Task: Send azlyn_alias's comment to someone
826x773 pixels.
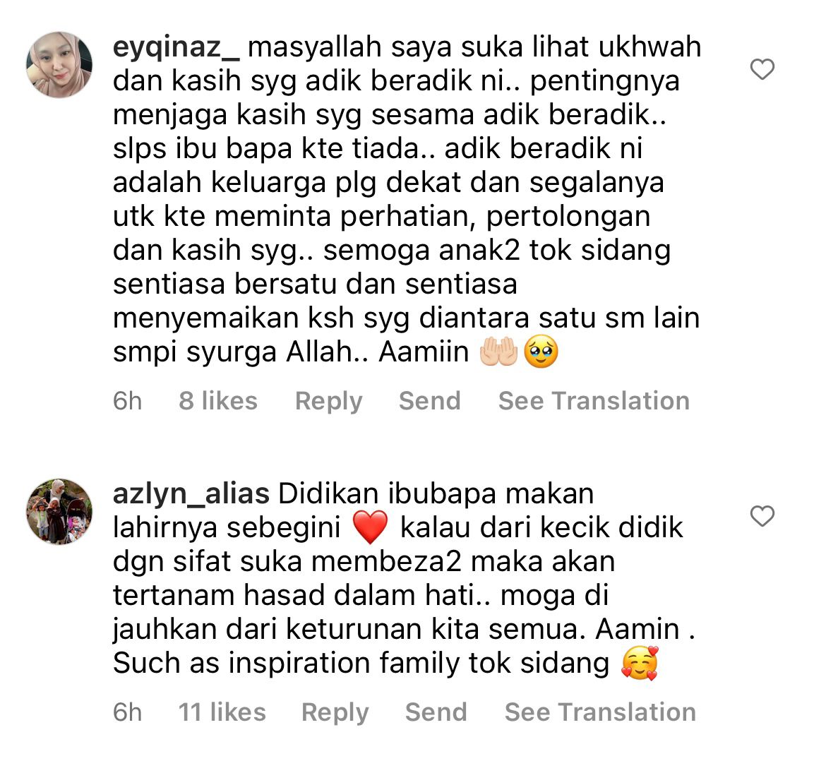Action: (x=436, y=712)
